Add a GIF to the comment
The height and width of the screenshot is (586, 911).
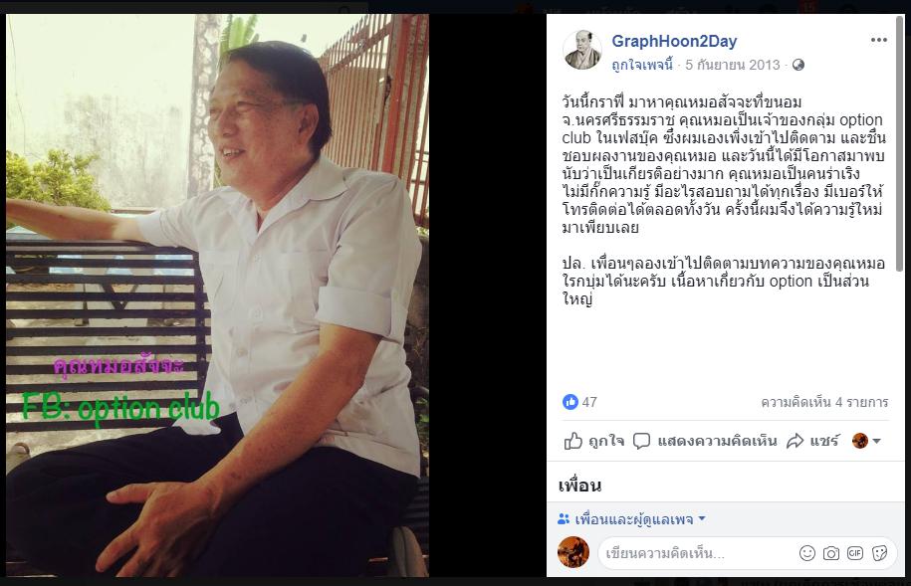point(854,553)
